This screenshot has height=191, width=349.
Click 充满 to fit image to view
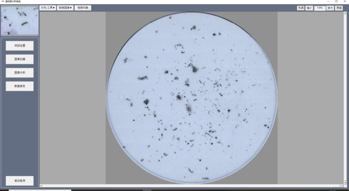tap(301, 8)
